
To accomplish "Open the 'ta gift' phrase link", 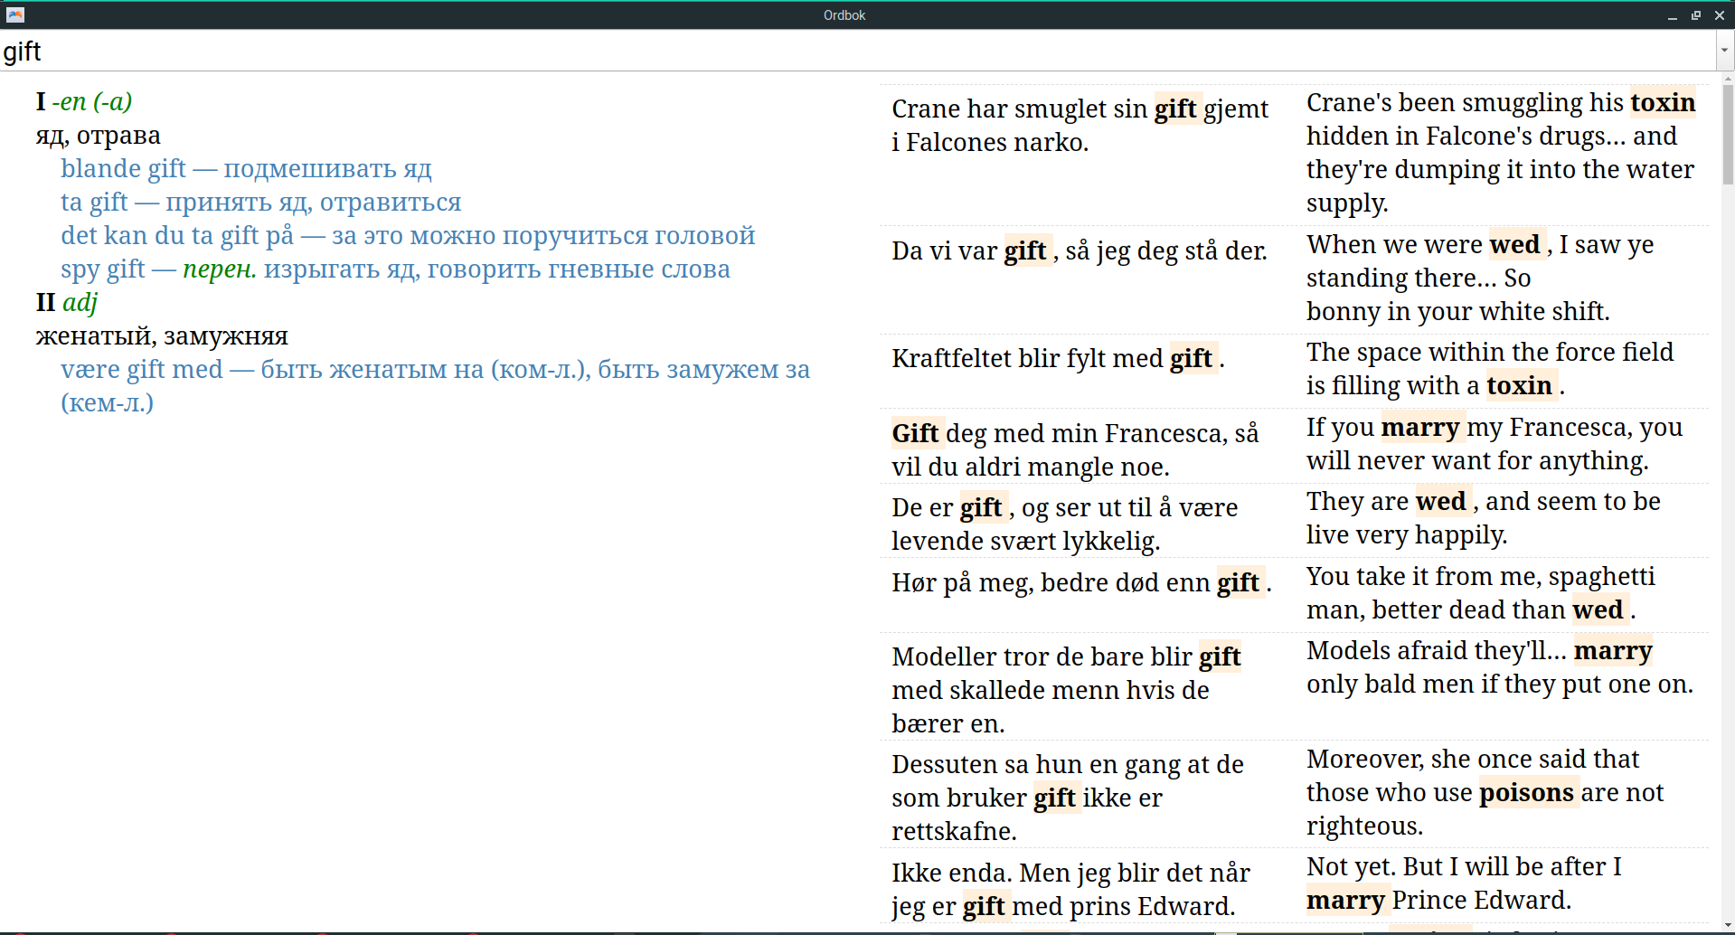I will point(260,202).
